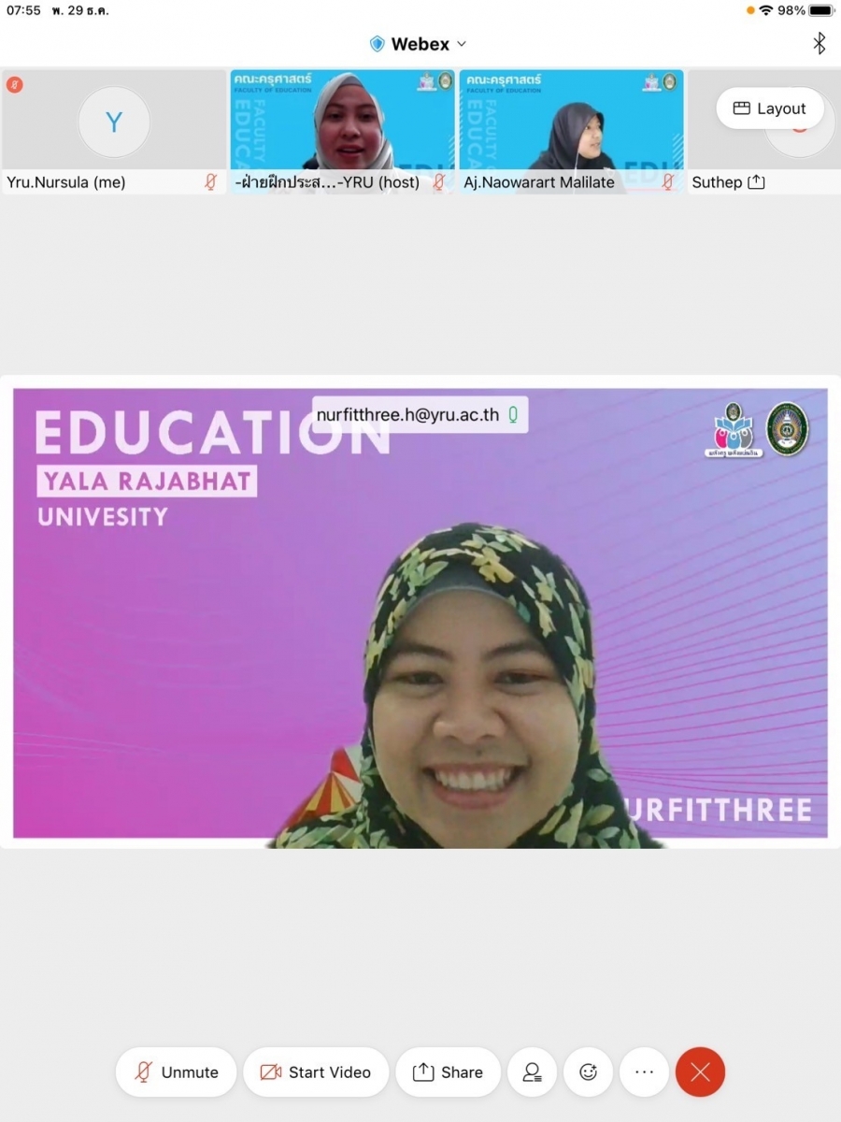
Task: Open the more options ellipsis button
Action: click(644, 1072)
